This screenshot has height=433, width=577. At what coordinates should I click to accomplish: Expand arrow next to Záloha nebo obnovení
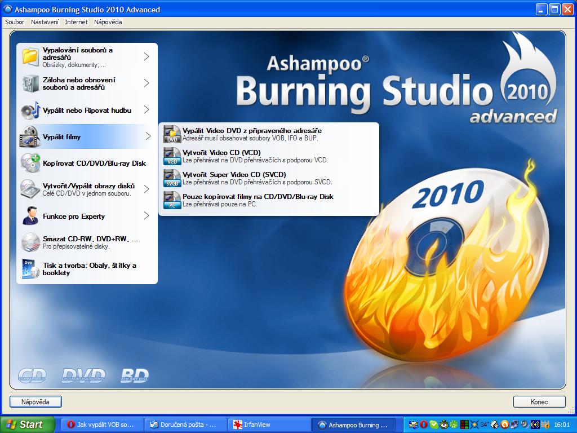click(x=147, y=83)
